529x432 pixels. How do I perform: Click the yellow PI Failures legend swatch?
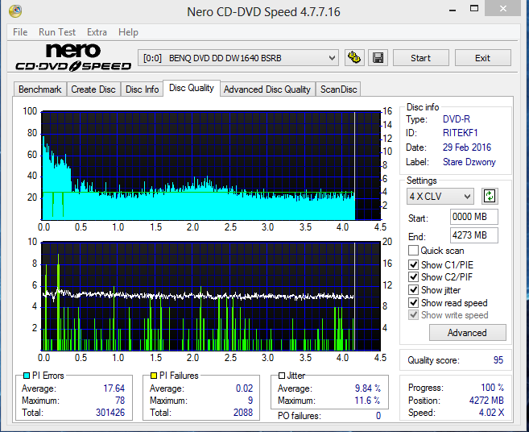154,376
